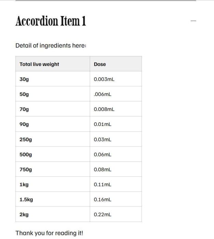Select the 70g weight cell
214x239 pixels.
point(24,109)
